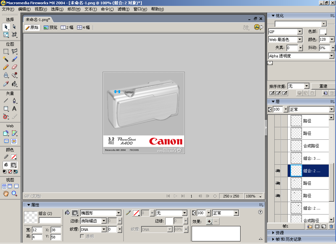
Task: Select the Pencil tool
Action: (6, 67)
